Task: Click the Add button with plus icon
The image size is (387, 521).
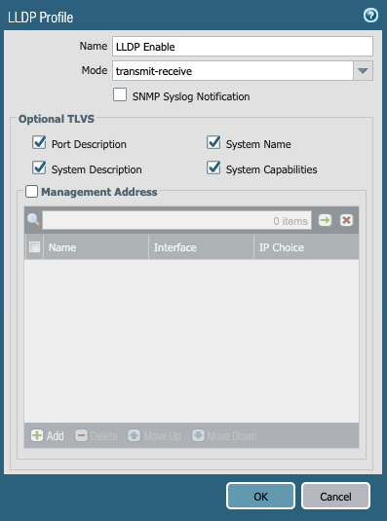Action: (x=47, y=435)
